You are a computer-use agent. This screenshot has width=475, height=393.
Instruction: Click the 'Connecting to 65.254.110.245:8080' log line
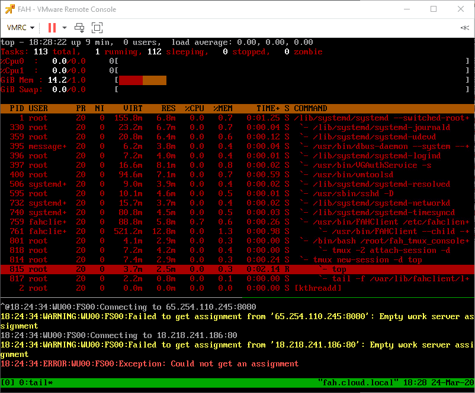tap(128, 307)
